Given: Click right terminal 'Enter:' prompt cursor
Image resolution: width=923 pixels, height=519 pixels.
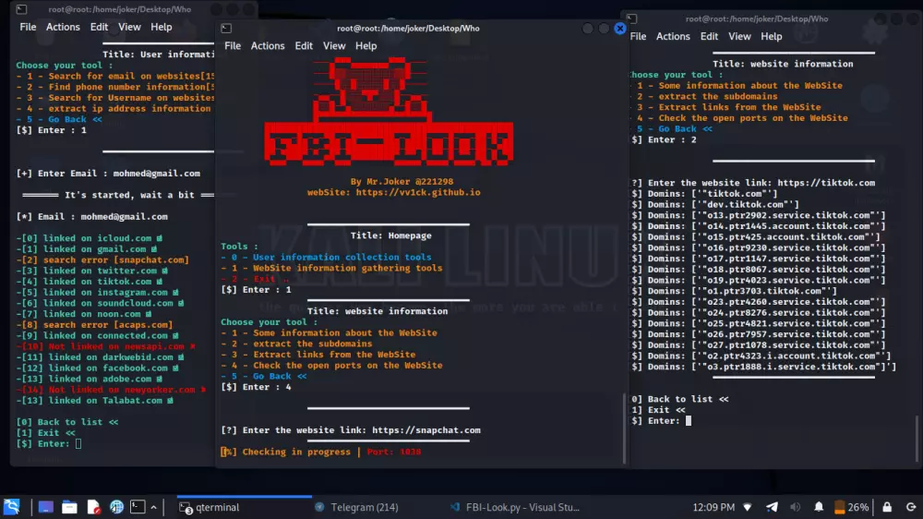Looking at the screenshot, I should 689,420.
